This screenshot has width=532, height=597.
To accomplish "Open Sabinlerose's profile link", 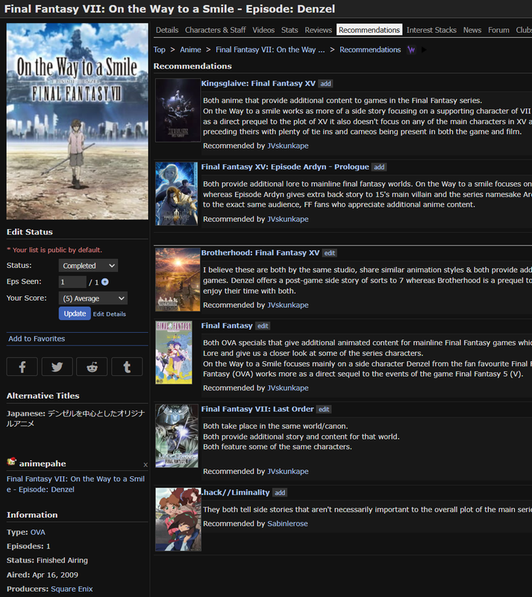I will (287, 524).
